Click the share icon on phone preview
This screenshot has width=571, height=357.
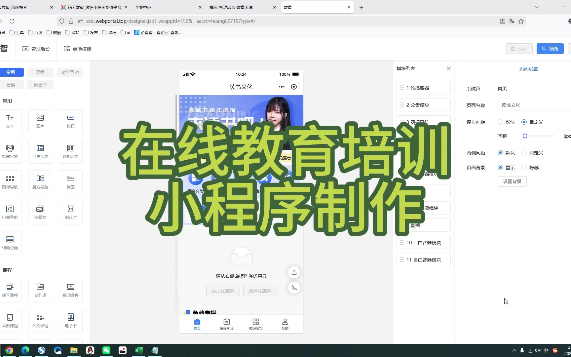pyautogui.click(x=294, y=272)
